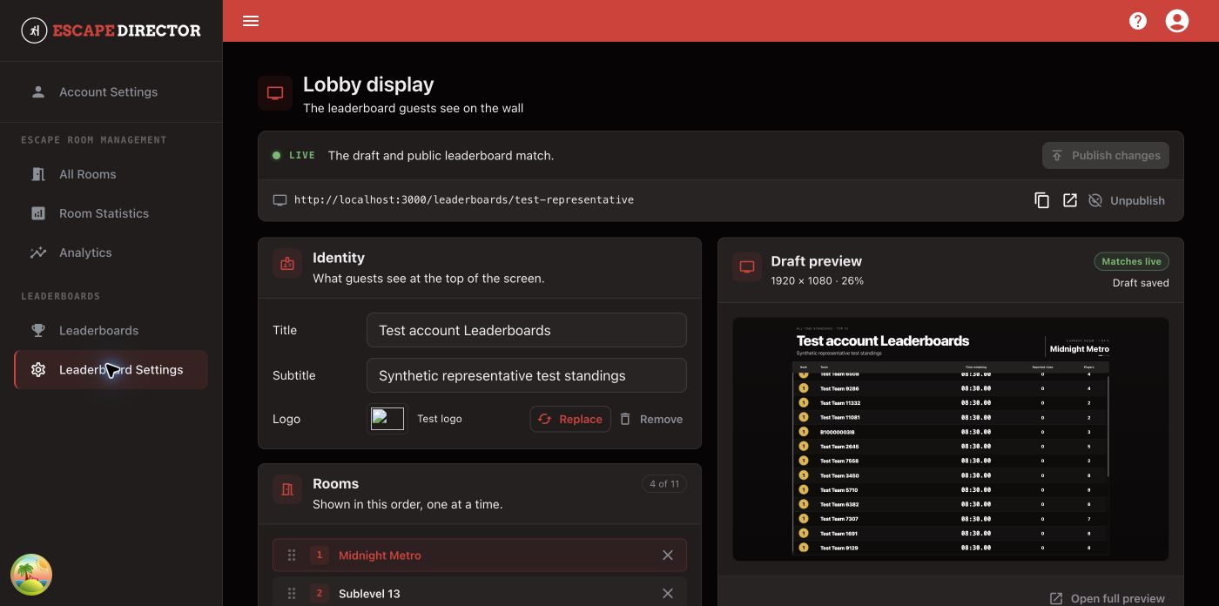Open Room Statistics page
This screenshot has width=1219, height=606.
click(111, 213)
